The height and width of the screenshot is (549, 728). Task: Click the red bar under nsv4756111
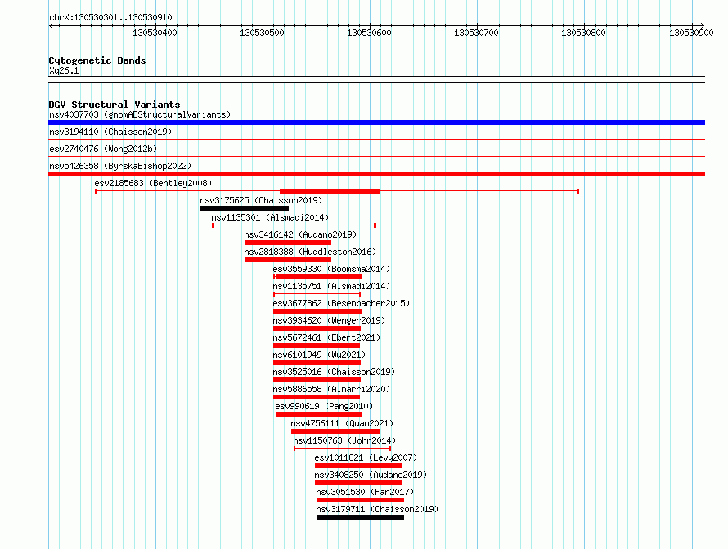335,431
